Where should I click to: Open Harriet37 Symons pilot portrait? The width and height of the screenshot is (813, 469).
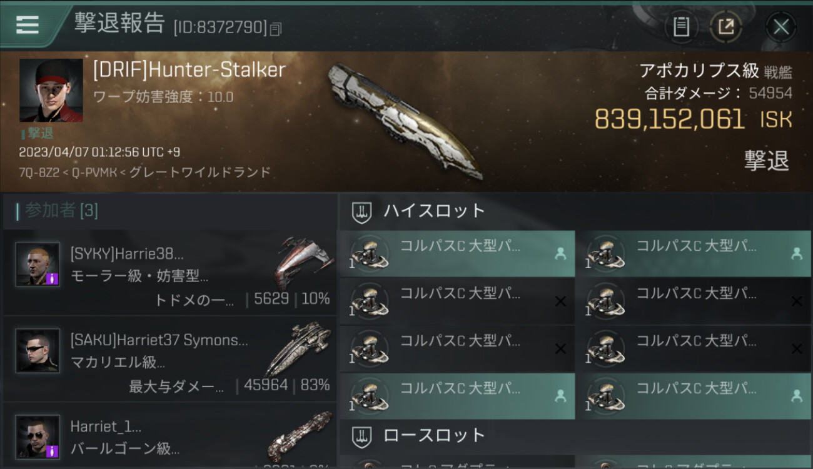(38, 351)
